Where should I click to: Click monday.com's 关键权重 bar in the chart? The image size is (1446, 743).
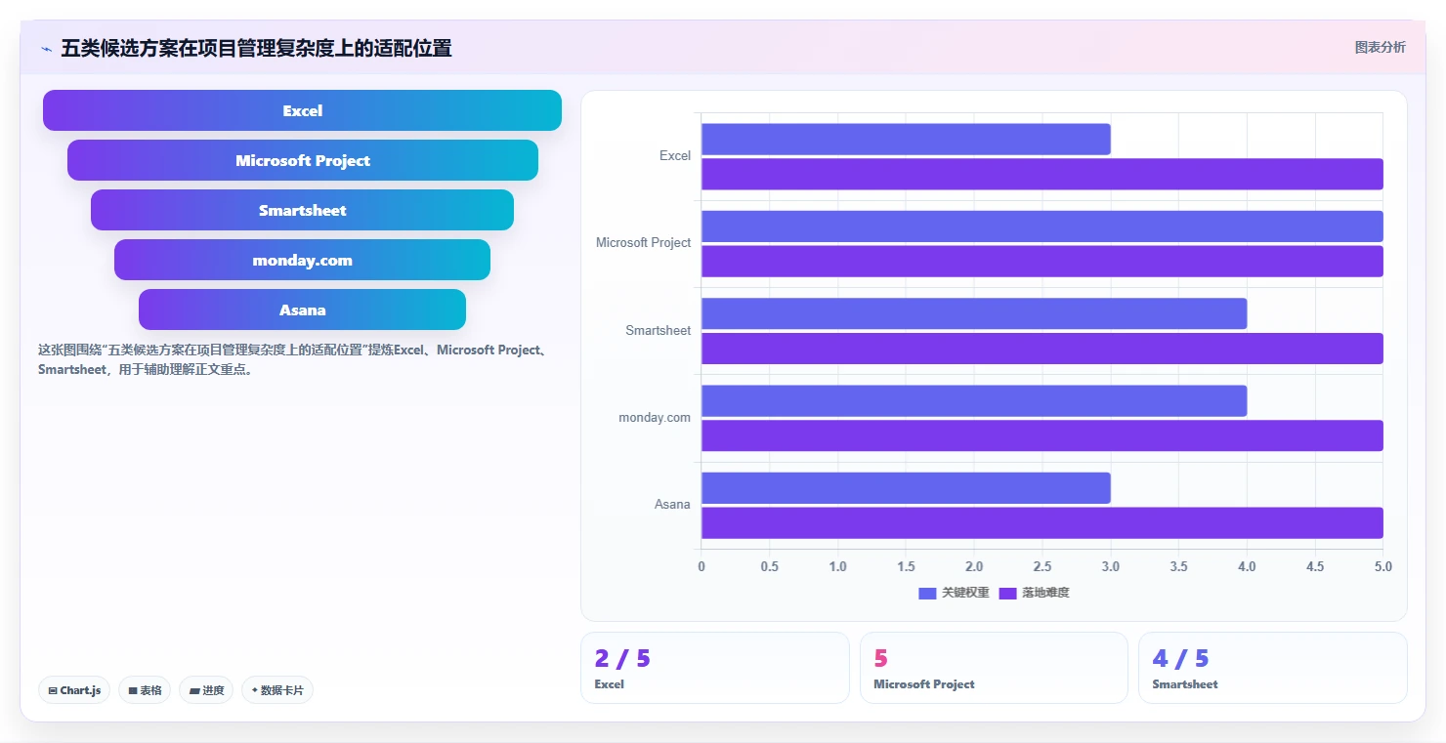point(974,400)
